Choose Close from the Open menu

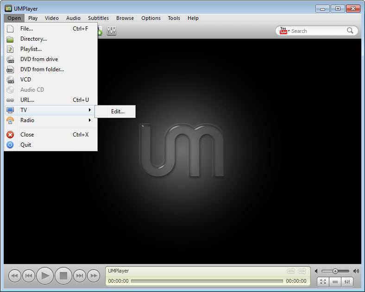51,135
